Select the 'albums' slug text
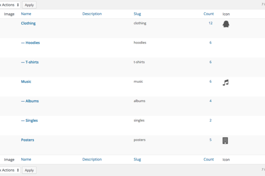 tap(140, 101)
